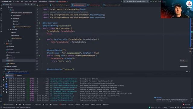Click gutter icon beside class RaceController line
193x109 pixels.
pyautogui.click(x=40, y=28)
